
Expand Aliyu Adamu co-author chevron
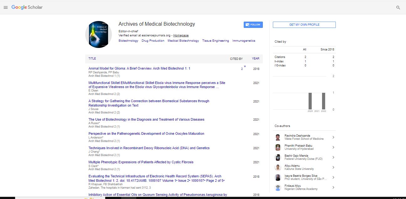pyautogui.click(x=333, y=167)
